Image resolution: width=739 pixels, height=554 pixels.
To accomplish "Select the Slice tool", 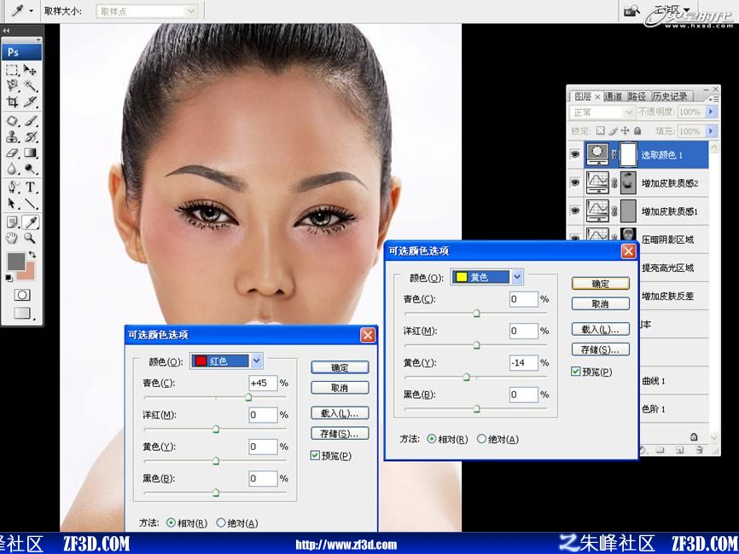I will pyautogui.click(x=31, y=101).
